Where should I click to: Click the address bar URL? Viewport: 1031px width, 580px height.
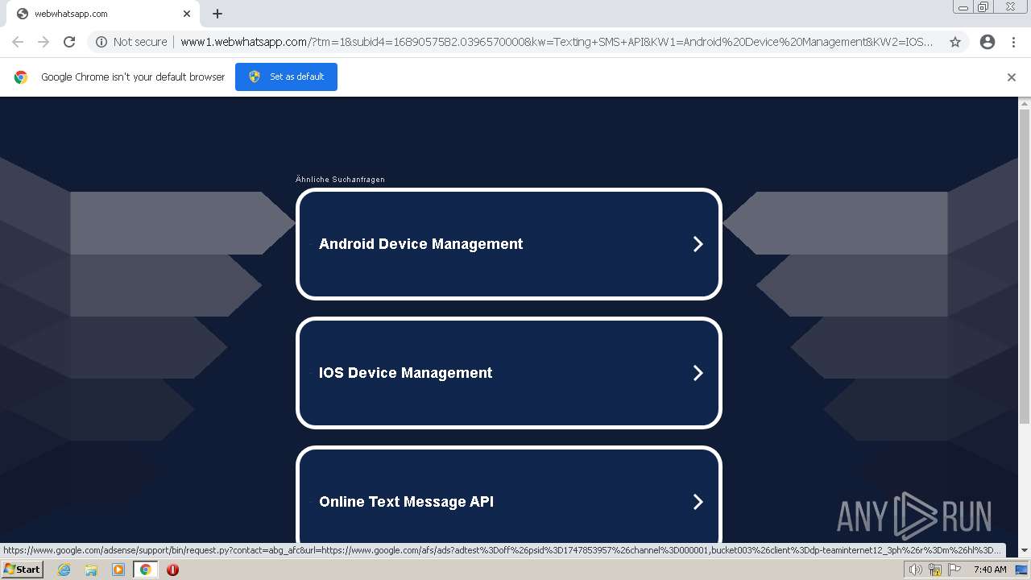[x=556, y=42]
